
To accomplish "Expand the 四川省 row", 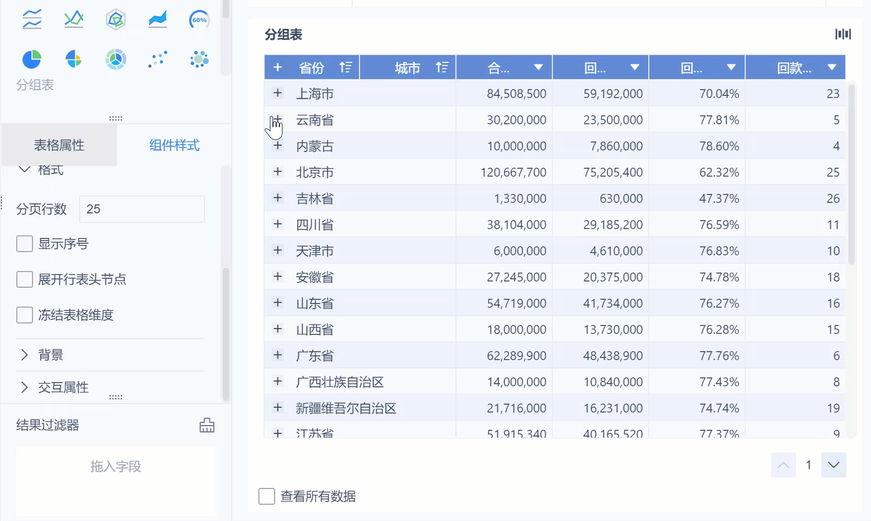I will (x=278, y=224).
